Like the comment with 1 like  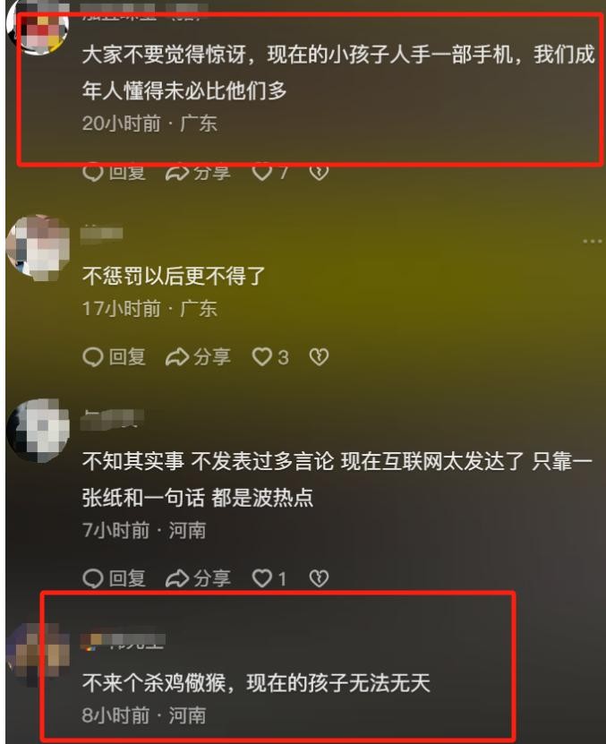pos(269,578)
